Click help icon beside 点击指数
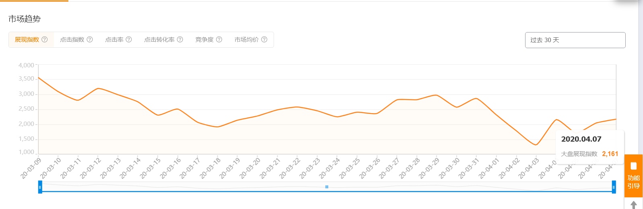 tap(90, 40)
